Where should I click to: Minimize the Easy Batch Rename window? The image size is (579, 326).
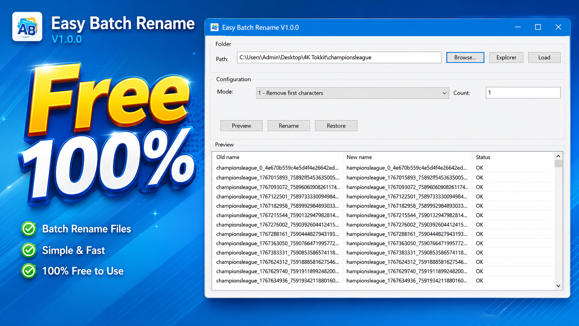pos(518,27)
